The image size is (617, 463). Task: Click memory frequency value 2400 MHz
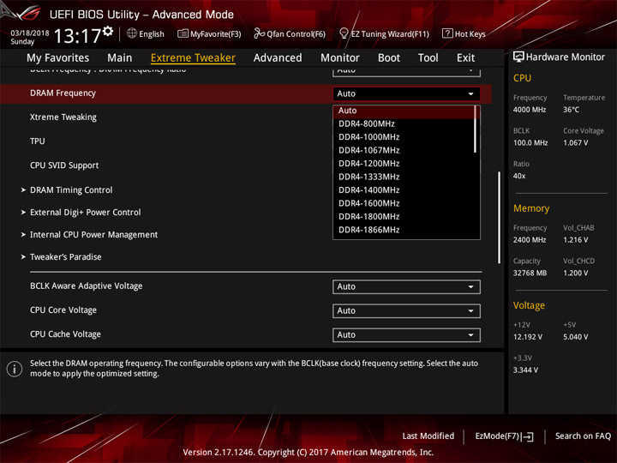530,240
